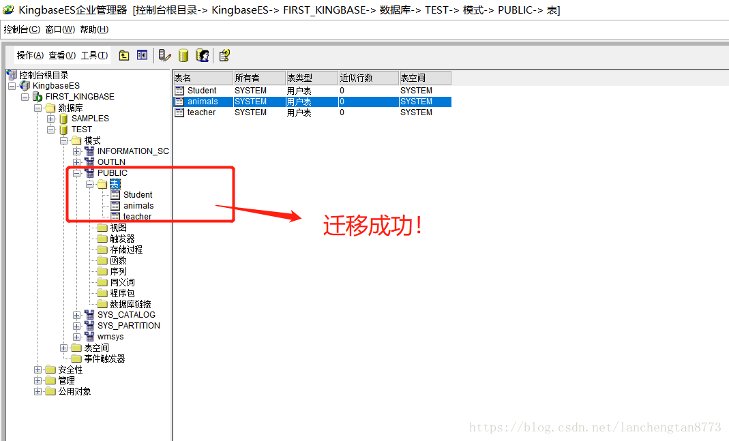Click the TEST database cylinder icon
The height and width of the screenshot is (441, 729).
click(x=63, y=130)
